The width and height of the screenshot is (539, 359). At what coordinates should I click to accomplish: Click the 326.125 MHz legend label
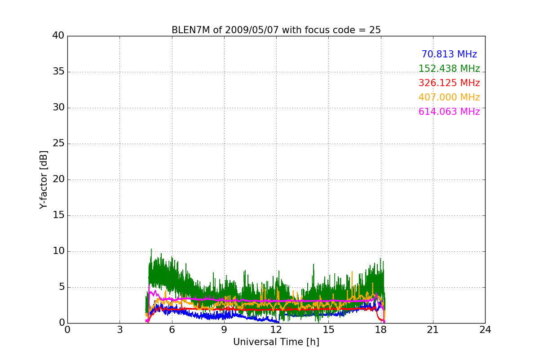click(x=449, y=83)
